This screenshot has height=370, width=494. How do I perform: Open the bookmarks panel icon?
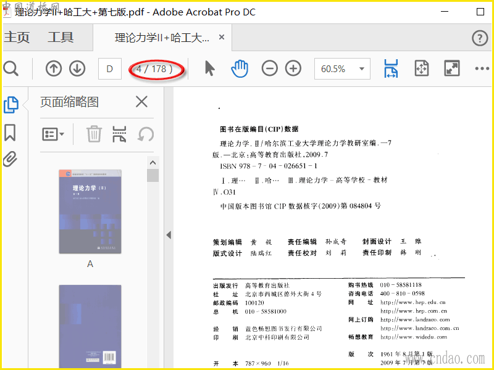10,133
